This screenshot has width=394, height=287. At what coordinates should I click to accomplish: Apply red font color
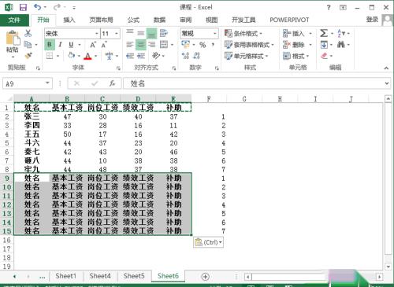[87, 56]
